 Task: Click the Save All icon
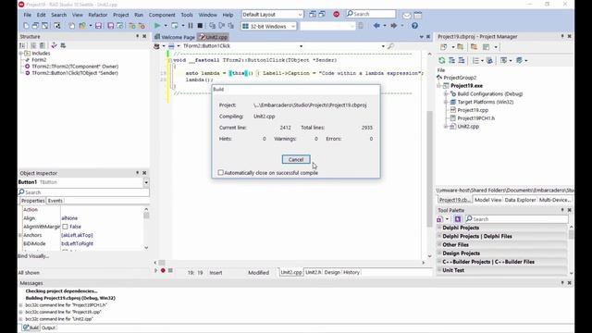(111, 26)
